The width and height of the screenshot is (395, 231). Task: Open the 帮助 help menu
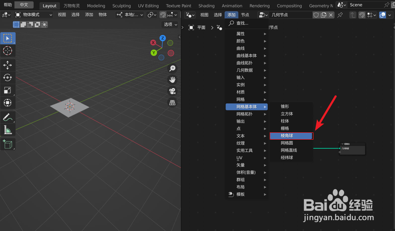pyautogui.click(x=8, y=5)
